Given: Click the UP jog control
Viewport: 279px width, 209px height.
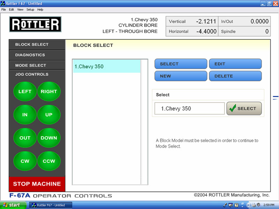Looking at the screenshot, I should (x=49, y=115).
